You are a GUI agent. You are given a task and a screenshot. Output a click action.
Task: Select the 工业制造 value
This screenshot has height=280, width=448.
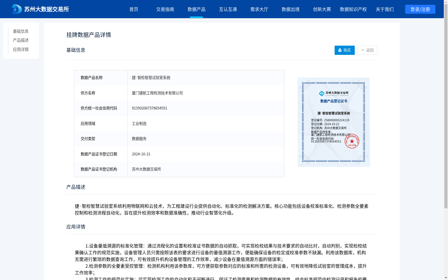click(206, 123)
